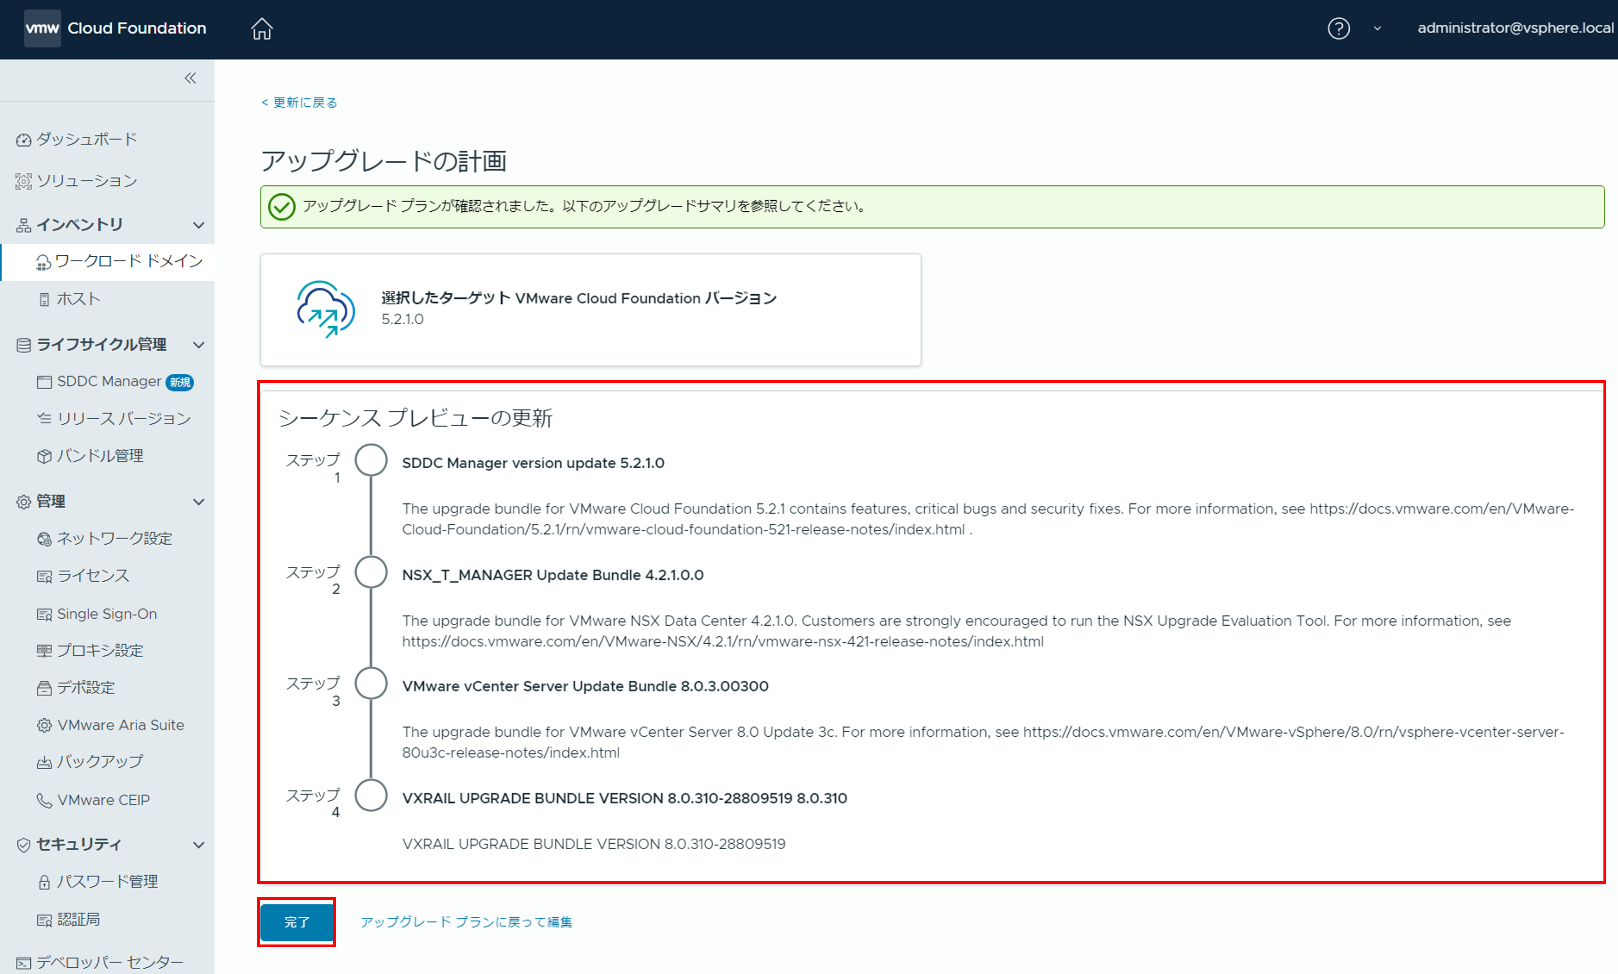Click the success banner check icon
The image size is (1618, 974).
tap(281, 207)
